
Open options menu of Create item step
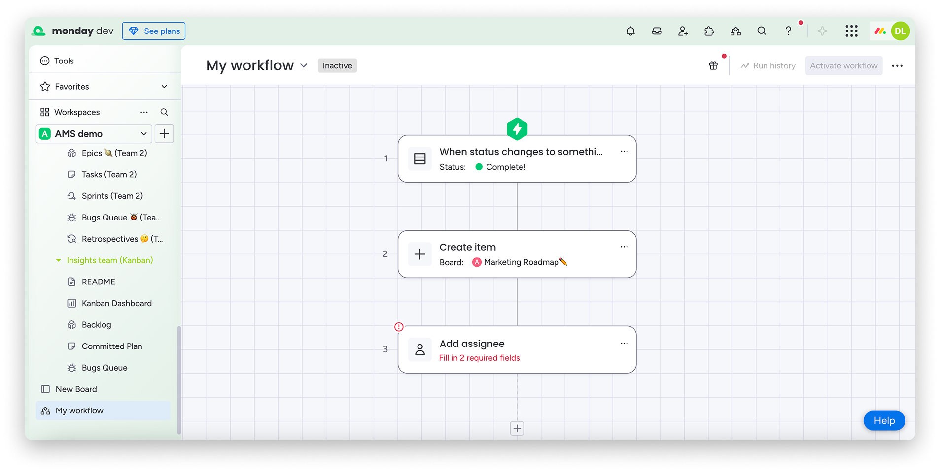pyautogui.click(x=624, y=247)
